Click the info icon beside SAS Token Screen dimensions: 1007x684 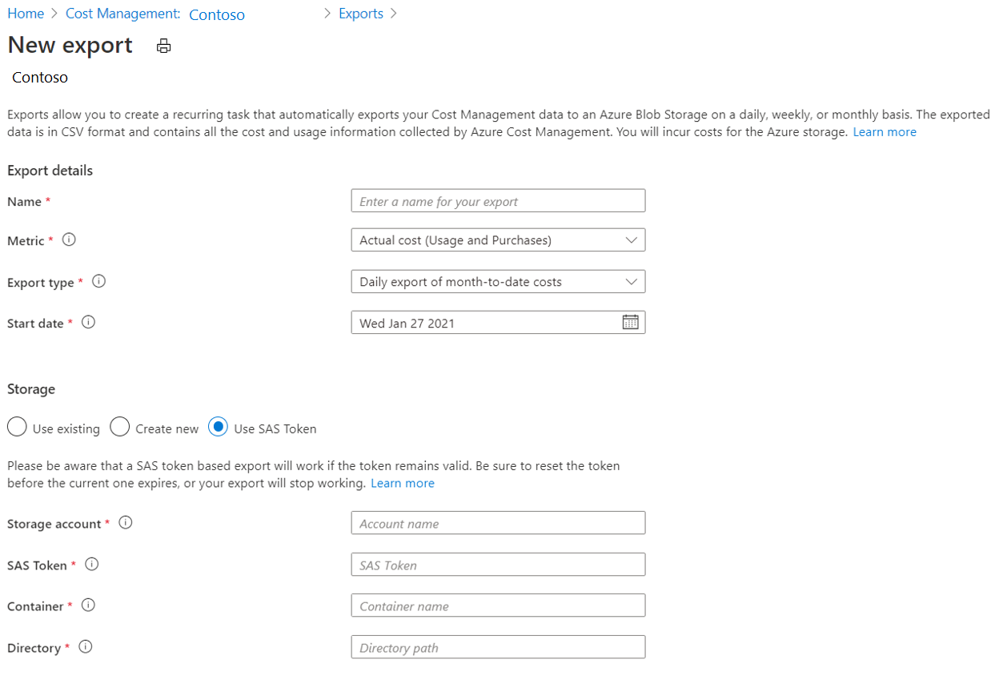(92, 564)
